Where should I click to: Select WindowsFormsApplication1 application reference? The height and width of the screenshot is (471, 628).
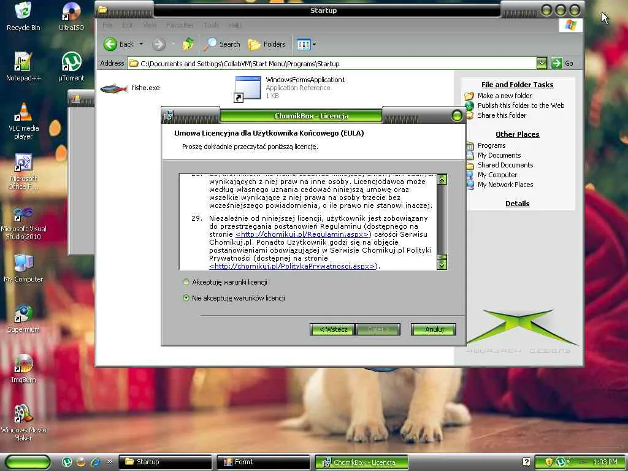click(290, 88)
